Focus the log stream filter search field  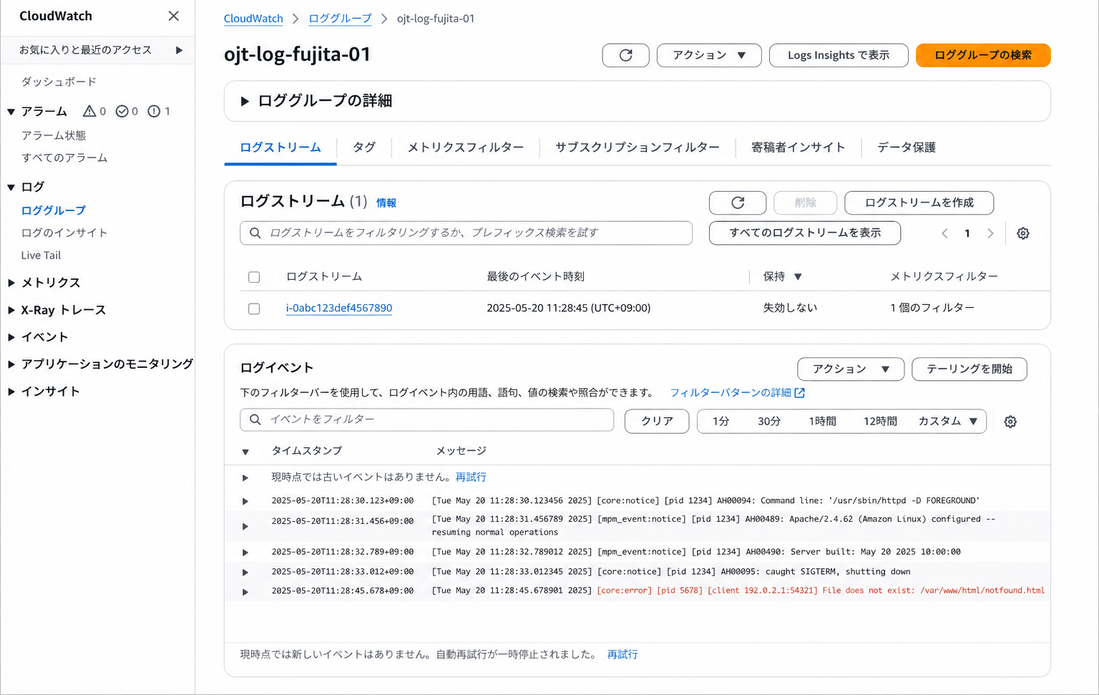467,233
